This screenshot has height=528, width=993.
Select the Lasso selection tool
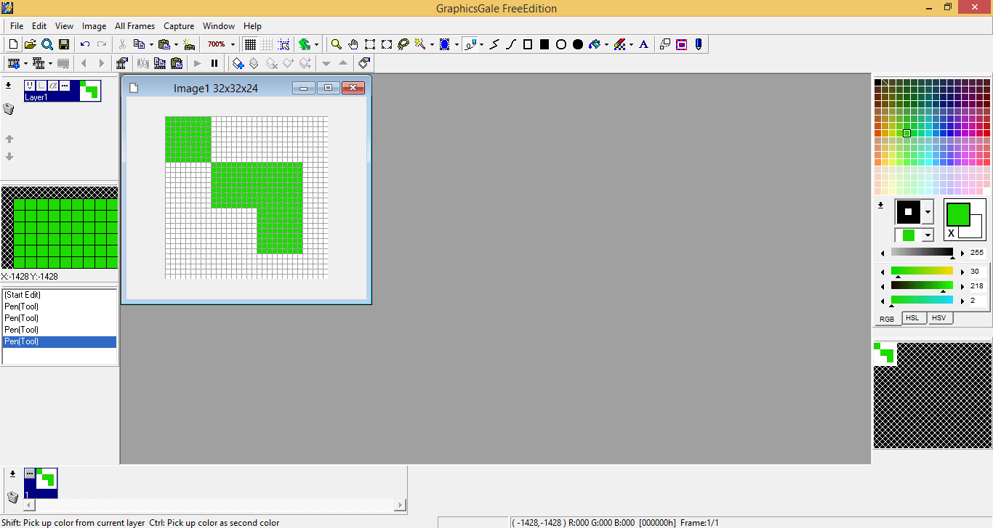tap(403, 44)
